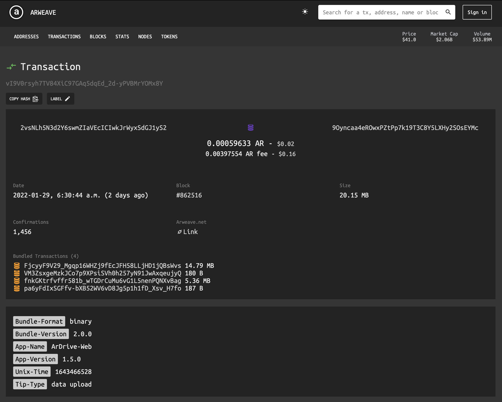Click the purple database icon between addresses

click(x=250, y=128)
